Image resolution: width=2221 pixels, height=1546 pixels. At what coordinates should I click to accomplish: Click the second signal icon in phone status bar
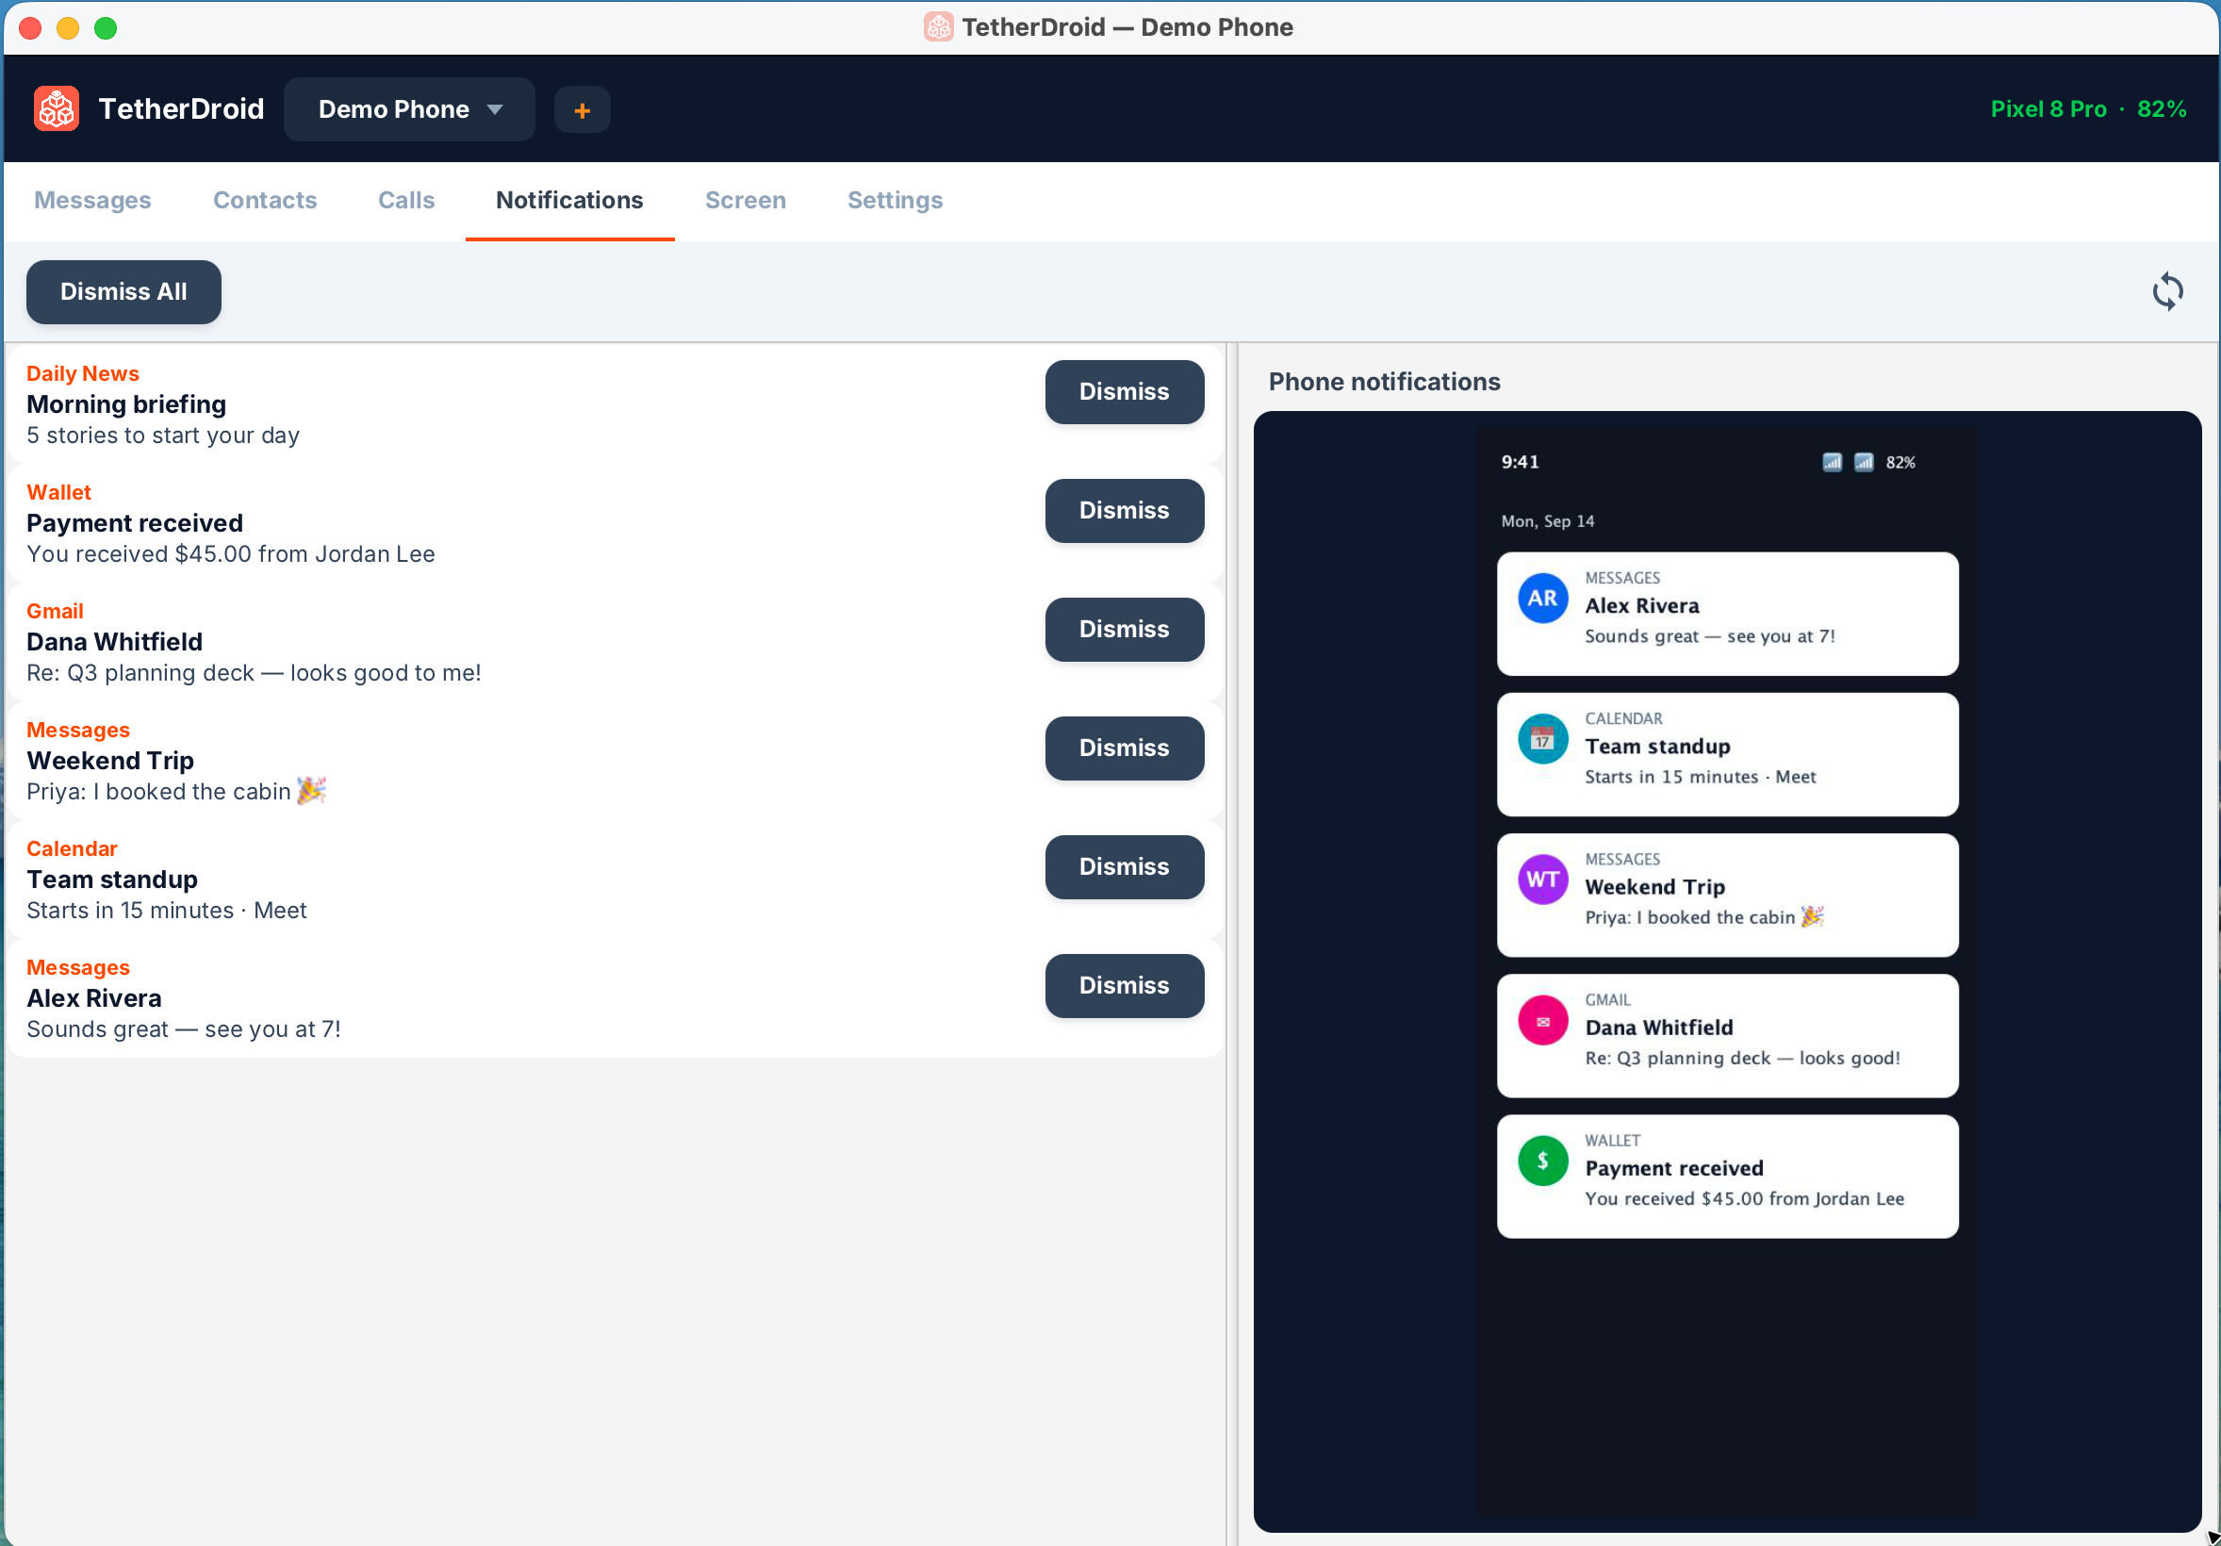point(1863,463)
